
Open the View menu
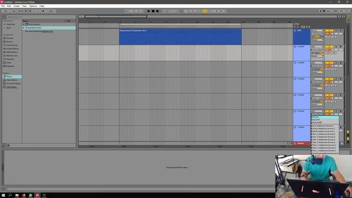(24, 6)
